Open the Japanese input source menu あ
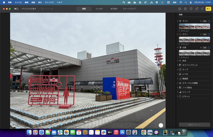213x137 pixels. (x=169, y=2)
